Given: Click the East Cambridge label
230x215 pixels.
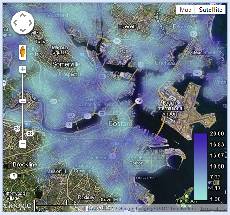Looking at the screenshot, I should click(89, 102).
